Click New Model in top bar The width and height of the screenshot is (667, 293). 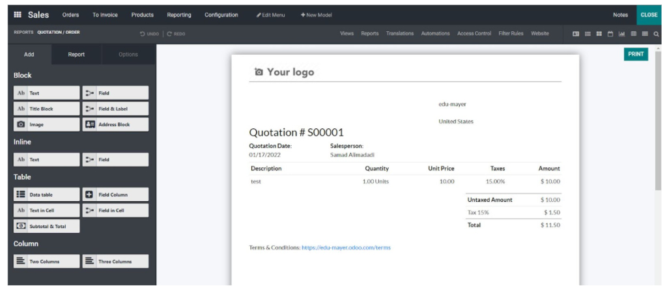tap(316, 15)
